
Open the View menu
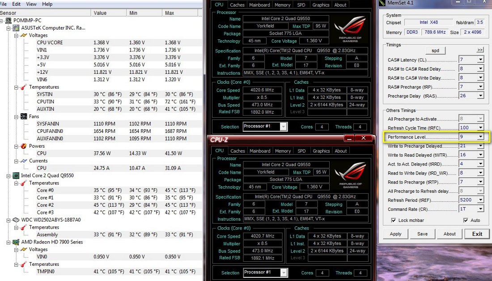coord(31,4)
